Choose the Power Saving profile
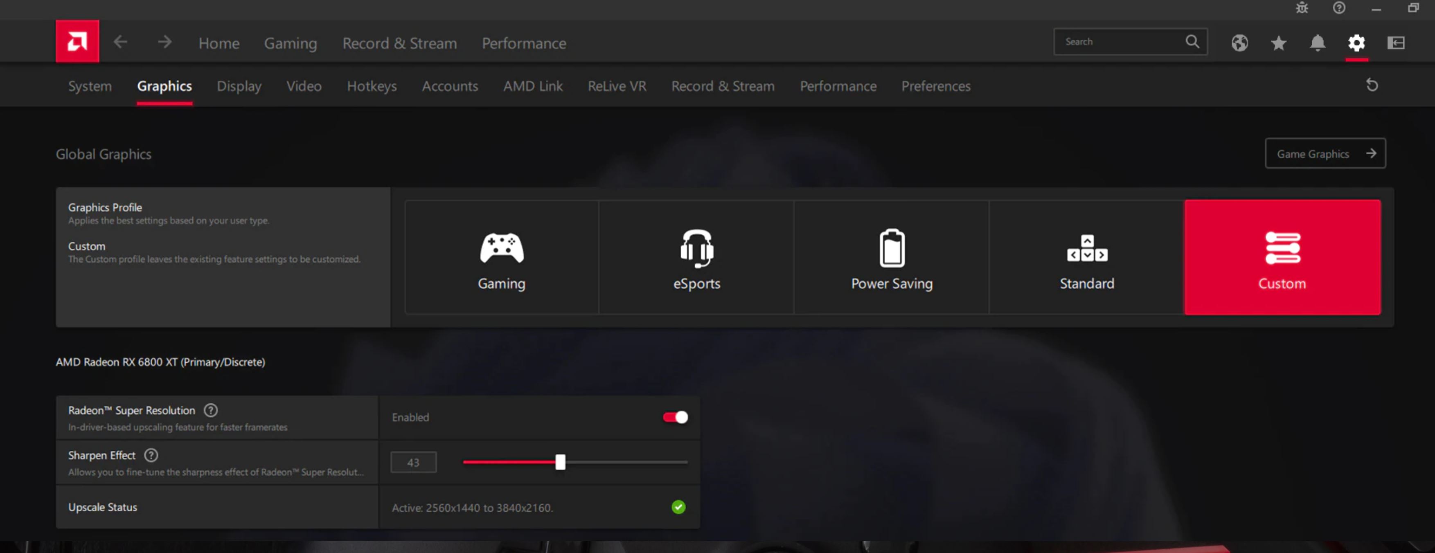The height and width of the screenshot is (553, 1435). coord(891,257)
